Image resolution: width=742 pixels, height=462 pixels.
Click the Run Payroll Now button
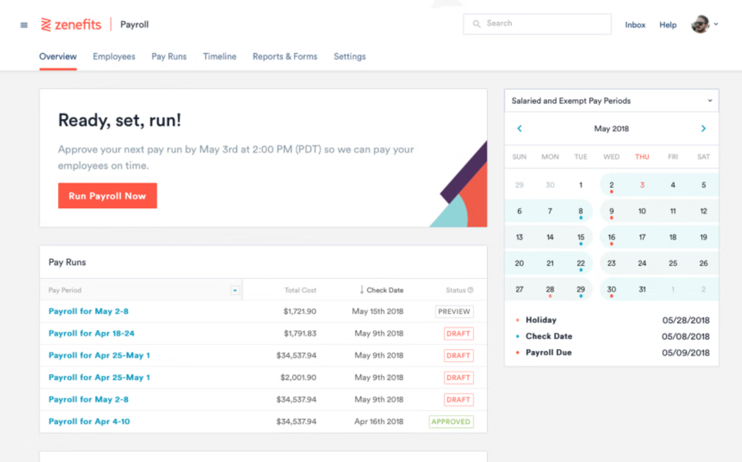pos(107,195)
